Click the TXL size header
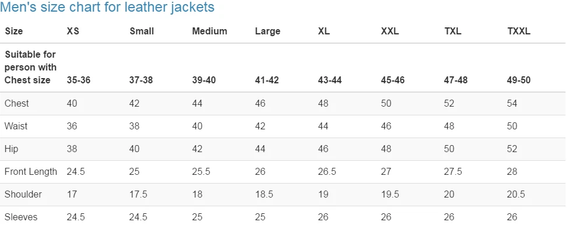569x243 pixels. pyautogui.click(x=453, y=31)
